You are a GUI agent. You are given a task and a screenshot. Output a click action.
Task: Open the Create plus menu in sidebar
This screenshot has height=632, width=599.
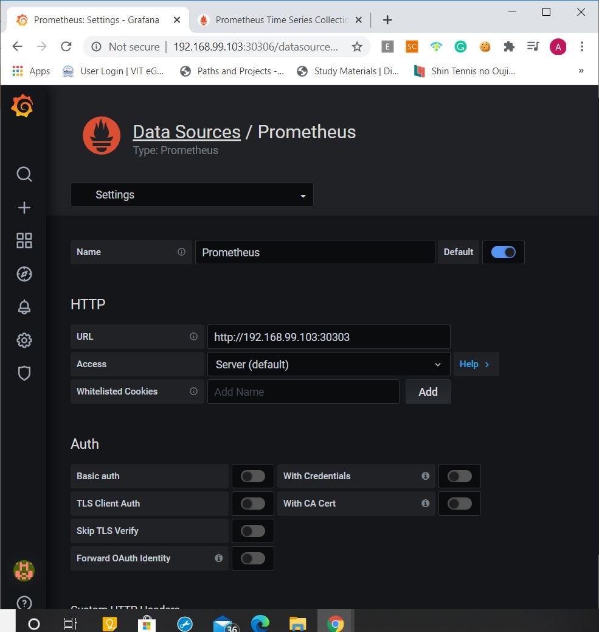pyautogui.click(x=24, y=208)
